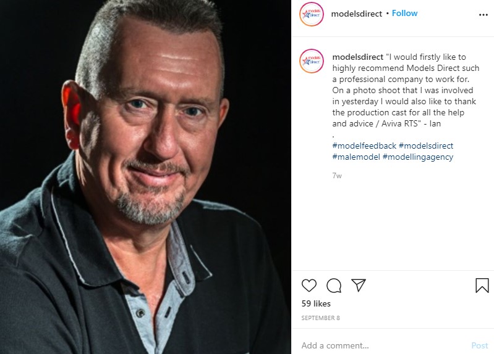Click the modelsdirect avatar in header
494x354 pixels.
pyautogui.click(x=311, y=14)
